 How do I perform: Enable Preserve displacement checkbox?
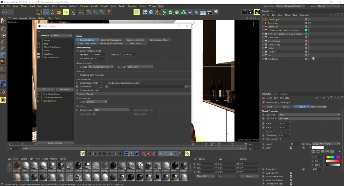(101, 90)
